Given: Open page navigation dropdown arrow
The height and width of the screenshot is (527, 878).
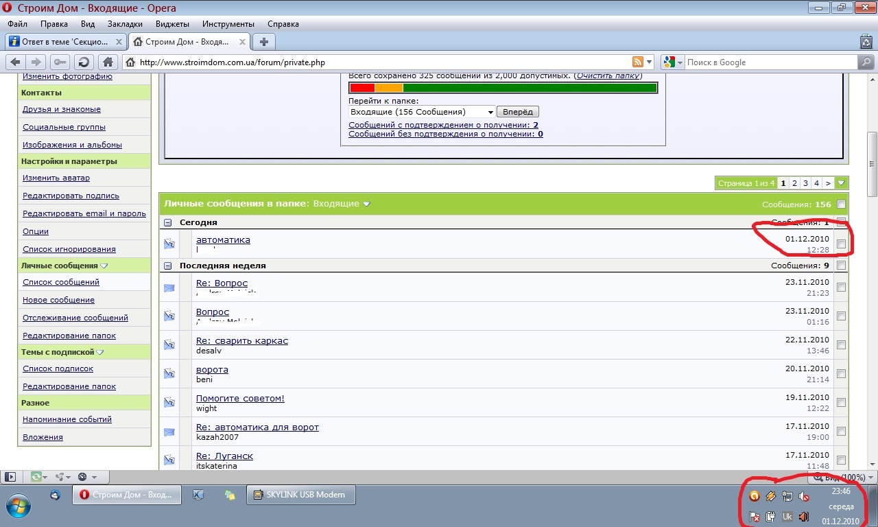Looking at the screenshot, I should pos(842,183).
